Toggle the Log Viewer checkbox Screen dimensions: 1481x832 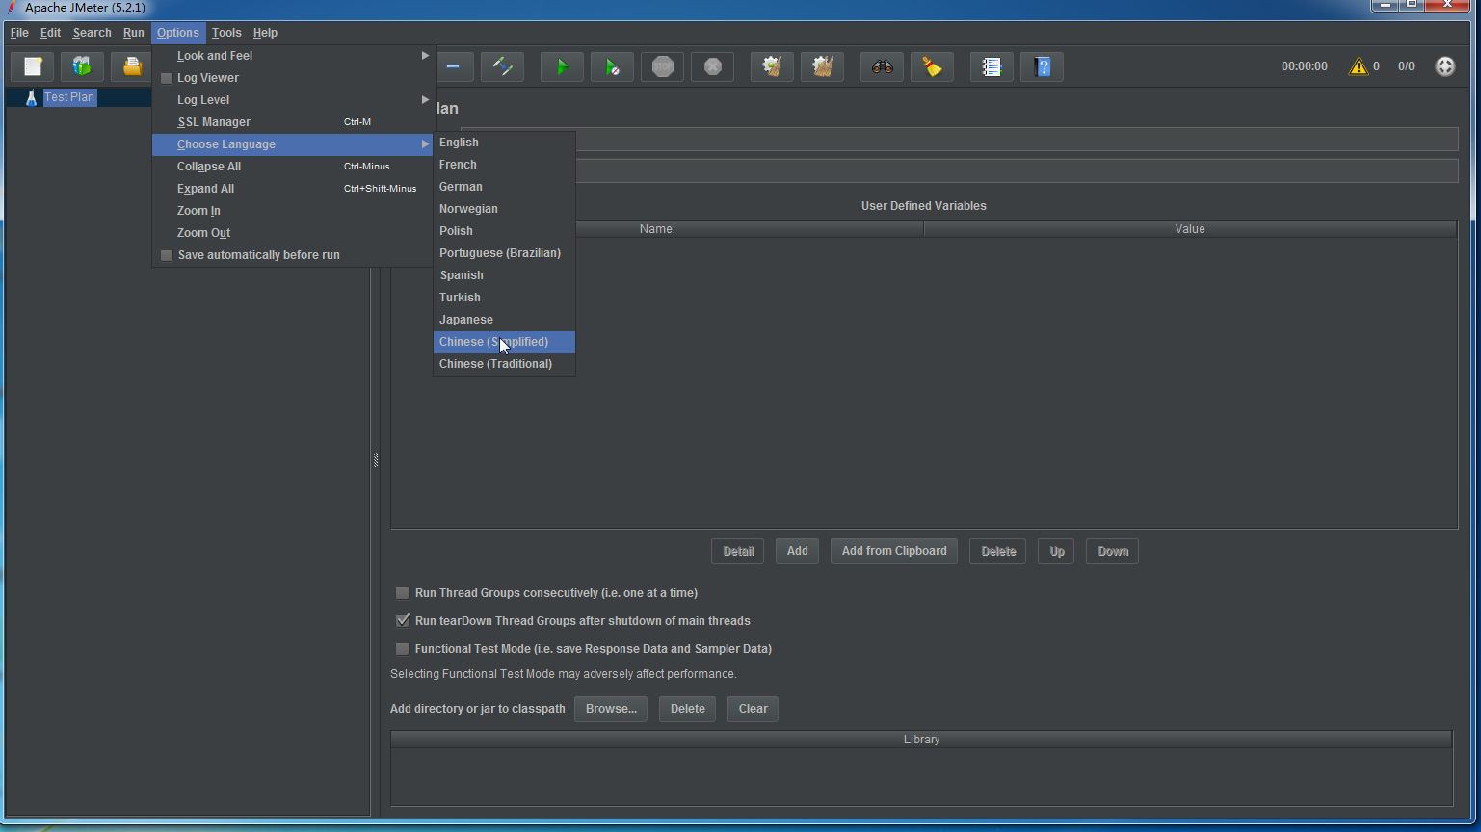tap(167, 78)
